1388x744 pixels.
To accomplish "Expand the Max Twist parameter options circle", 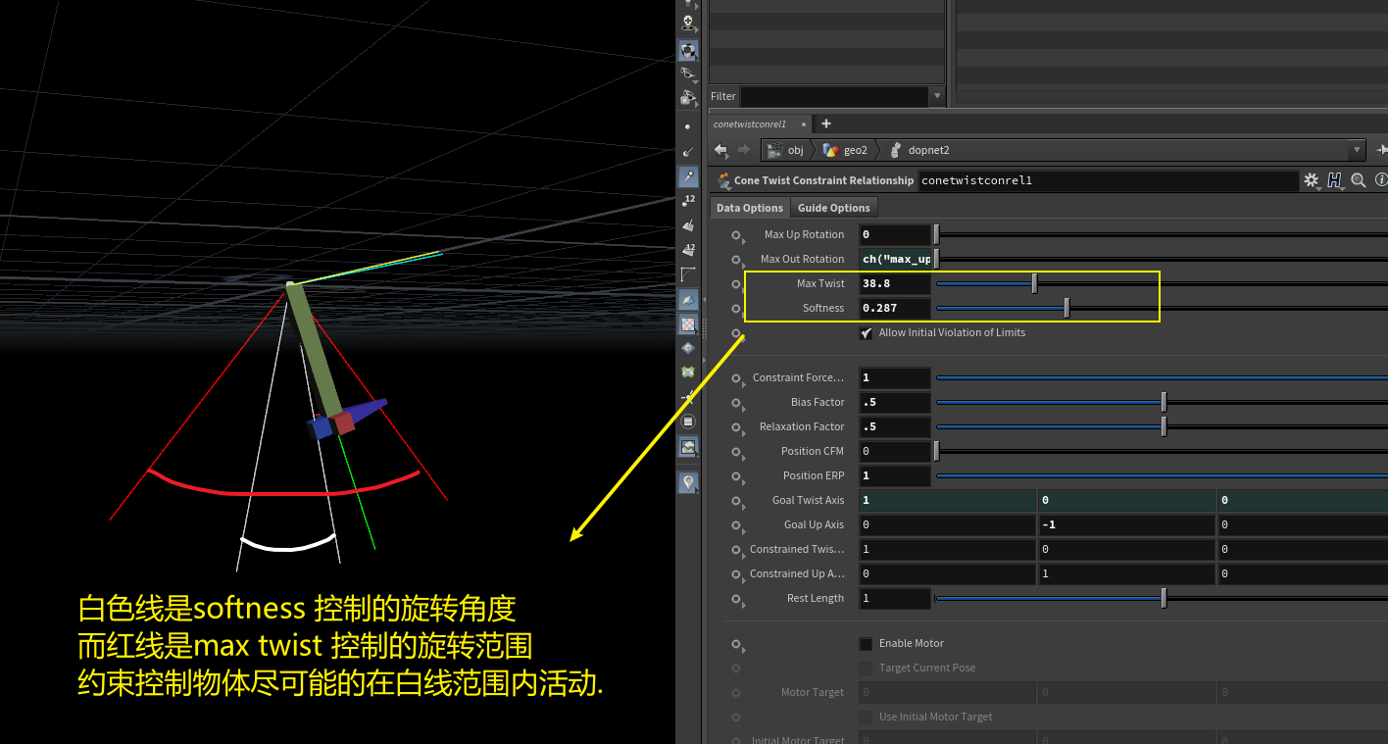I will (x=734, y=283).
